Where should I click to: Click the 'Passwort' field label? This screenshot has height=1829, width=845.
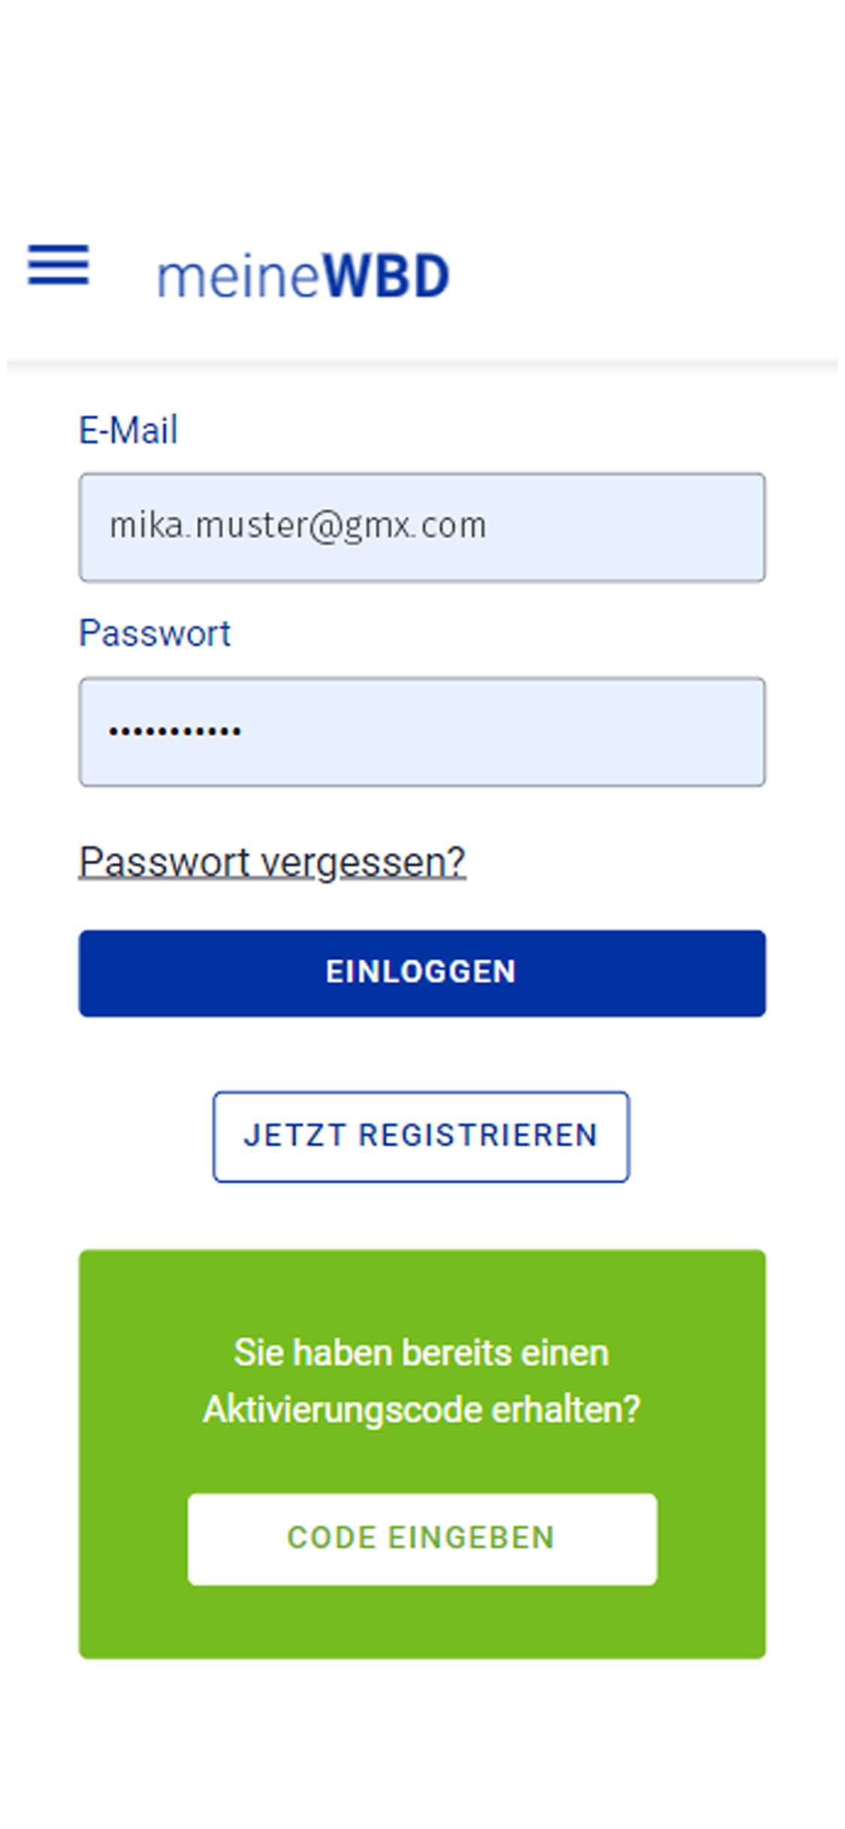(x=155, y=633)
